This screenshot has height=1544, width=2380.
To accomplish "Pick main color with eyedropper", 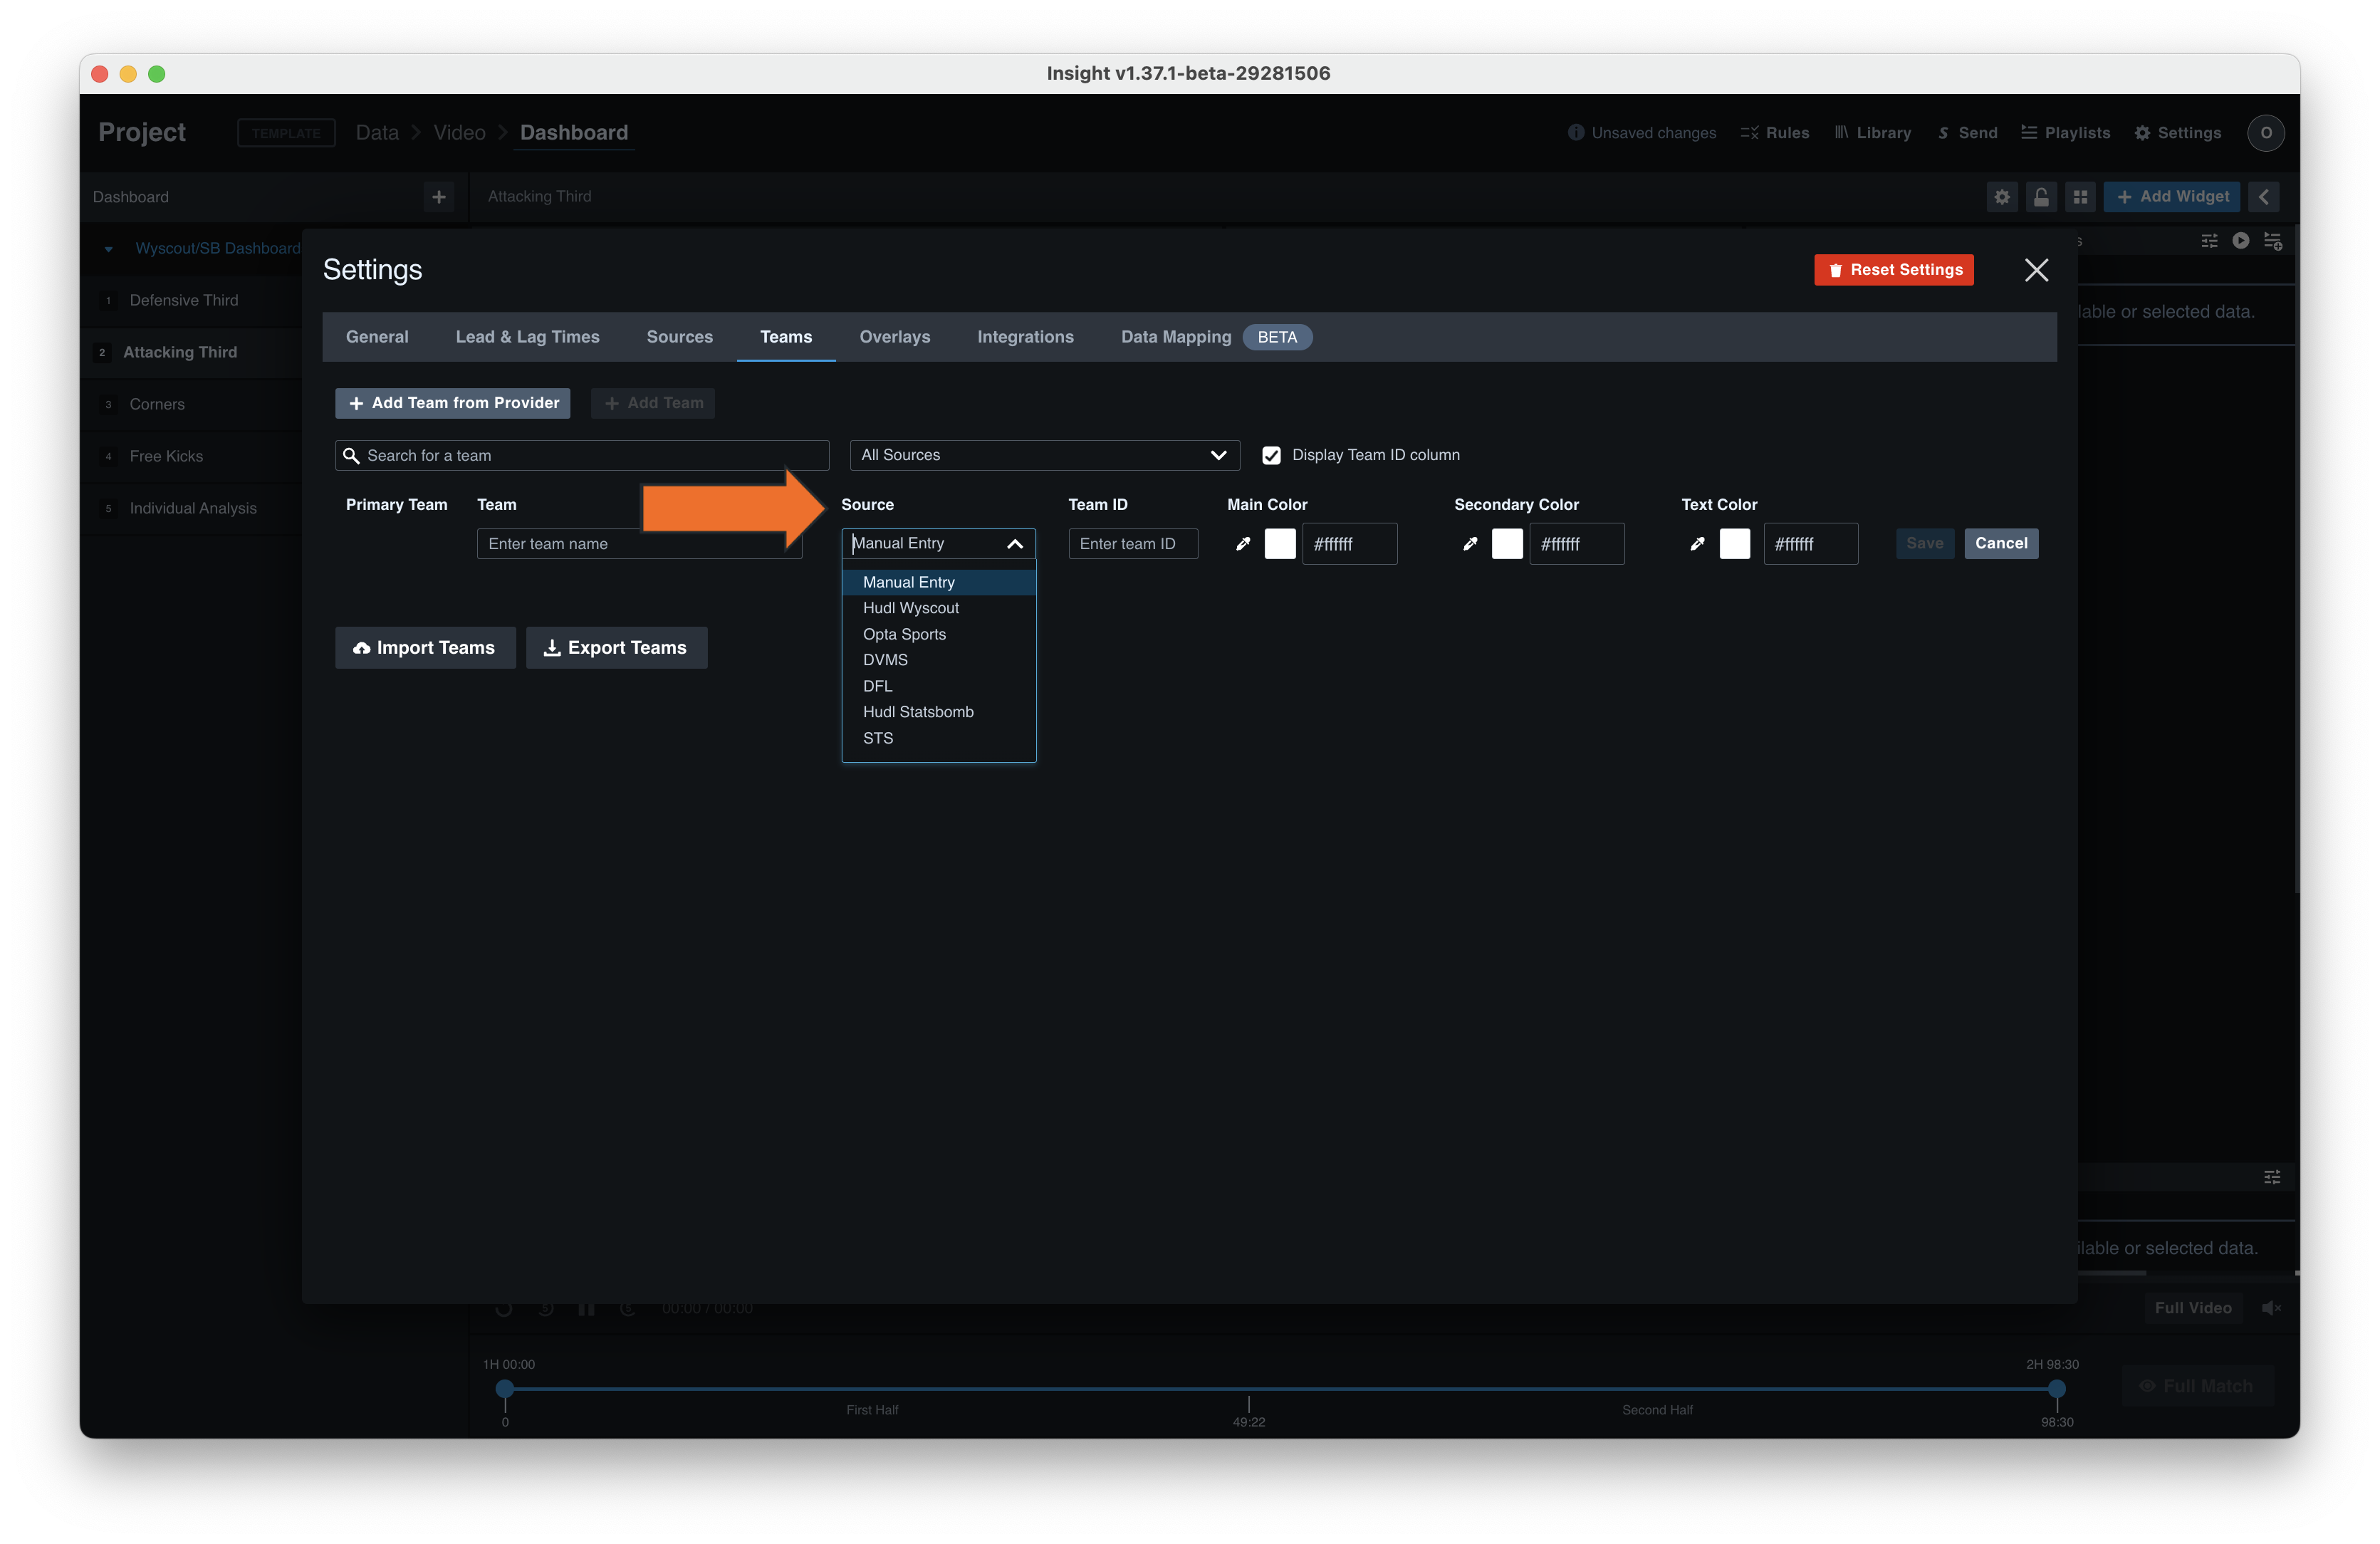I will (1243, 544).
